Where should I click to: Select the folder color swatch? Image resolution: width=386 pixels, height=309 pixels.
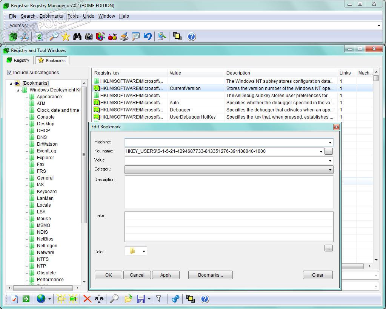(x=132, y=251)
